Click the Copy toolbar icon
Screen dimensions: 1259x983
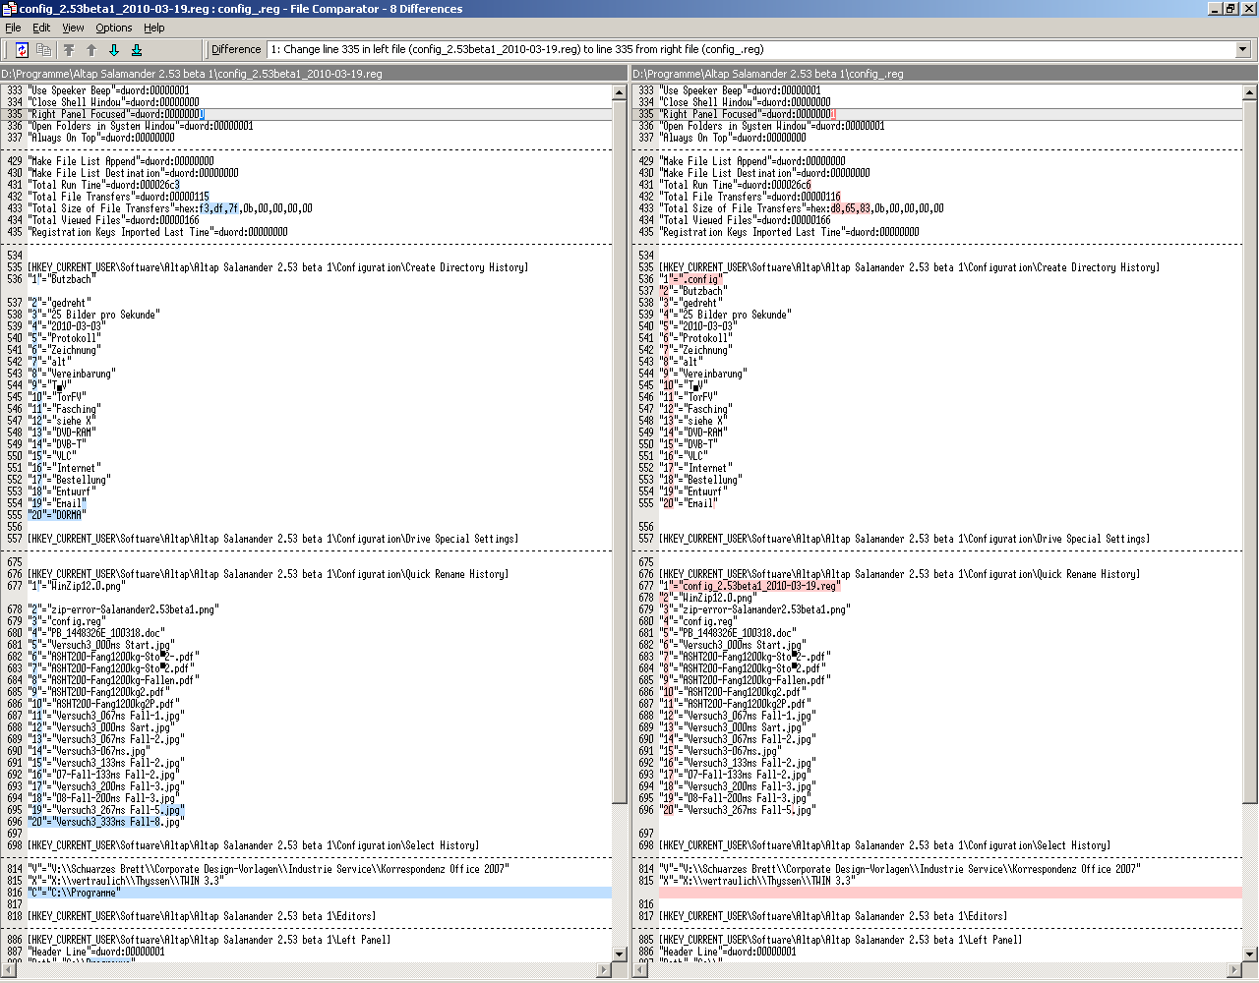[44, 49]
